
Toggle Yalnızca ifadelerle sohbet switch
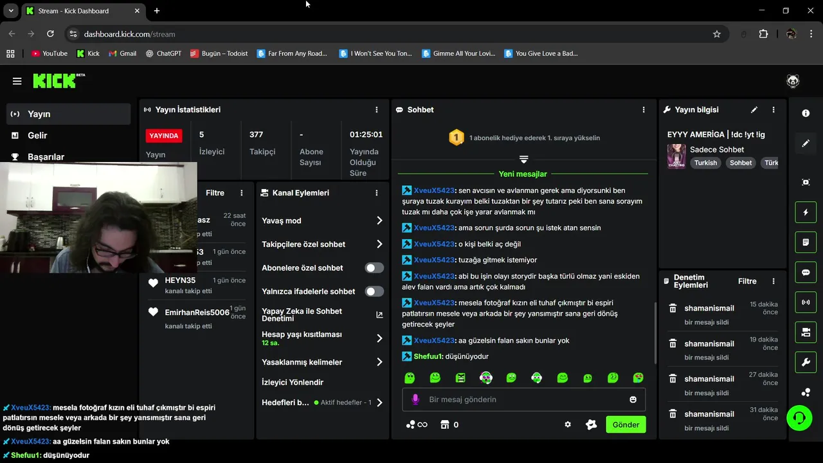(x=374, y=291)
